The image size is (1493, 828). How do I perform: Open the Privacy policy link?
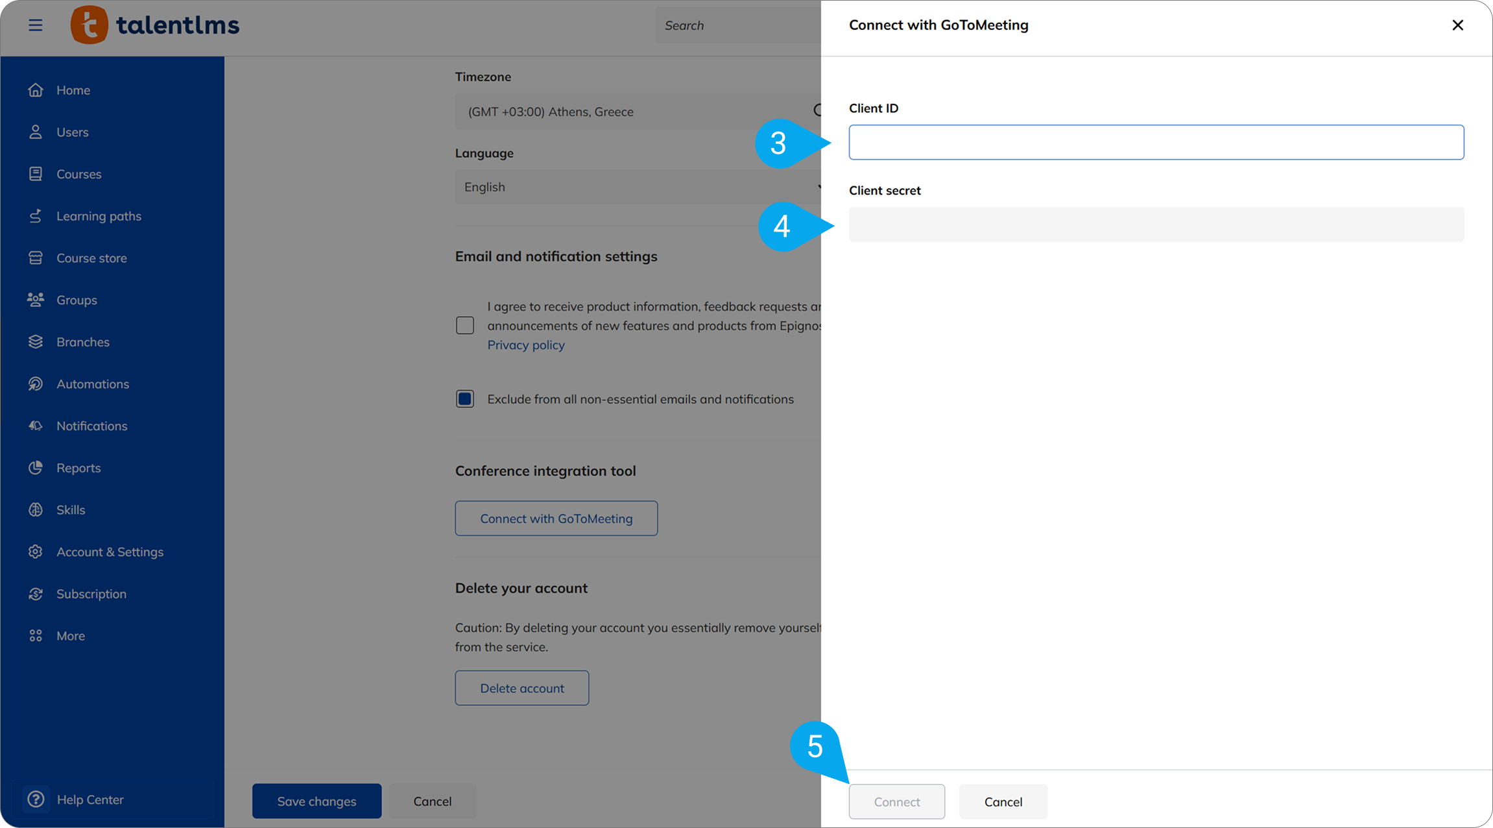point(526,345)
